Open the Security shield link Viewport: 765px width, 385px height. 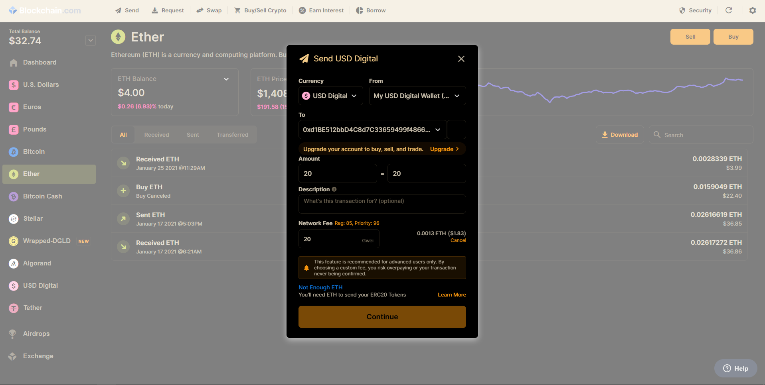(x=695, y=10)
